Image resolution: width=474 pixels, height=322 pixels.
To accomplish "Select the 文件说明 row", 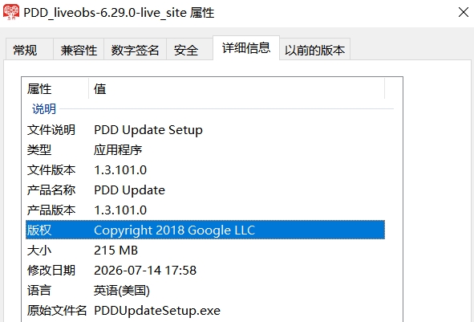I will tap(205, 130).
